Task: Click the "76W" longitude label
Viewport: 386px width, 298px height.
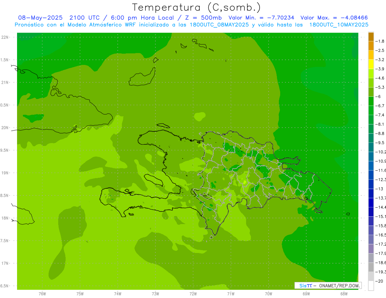Action: point(42,293)
